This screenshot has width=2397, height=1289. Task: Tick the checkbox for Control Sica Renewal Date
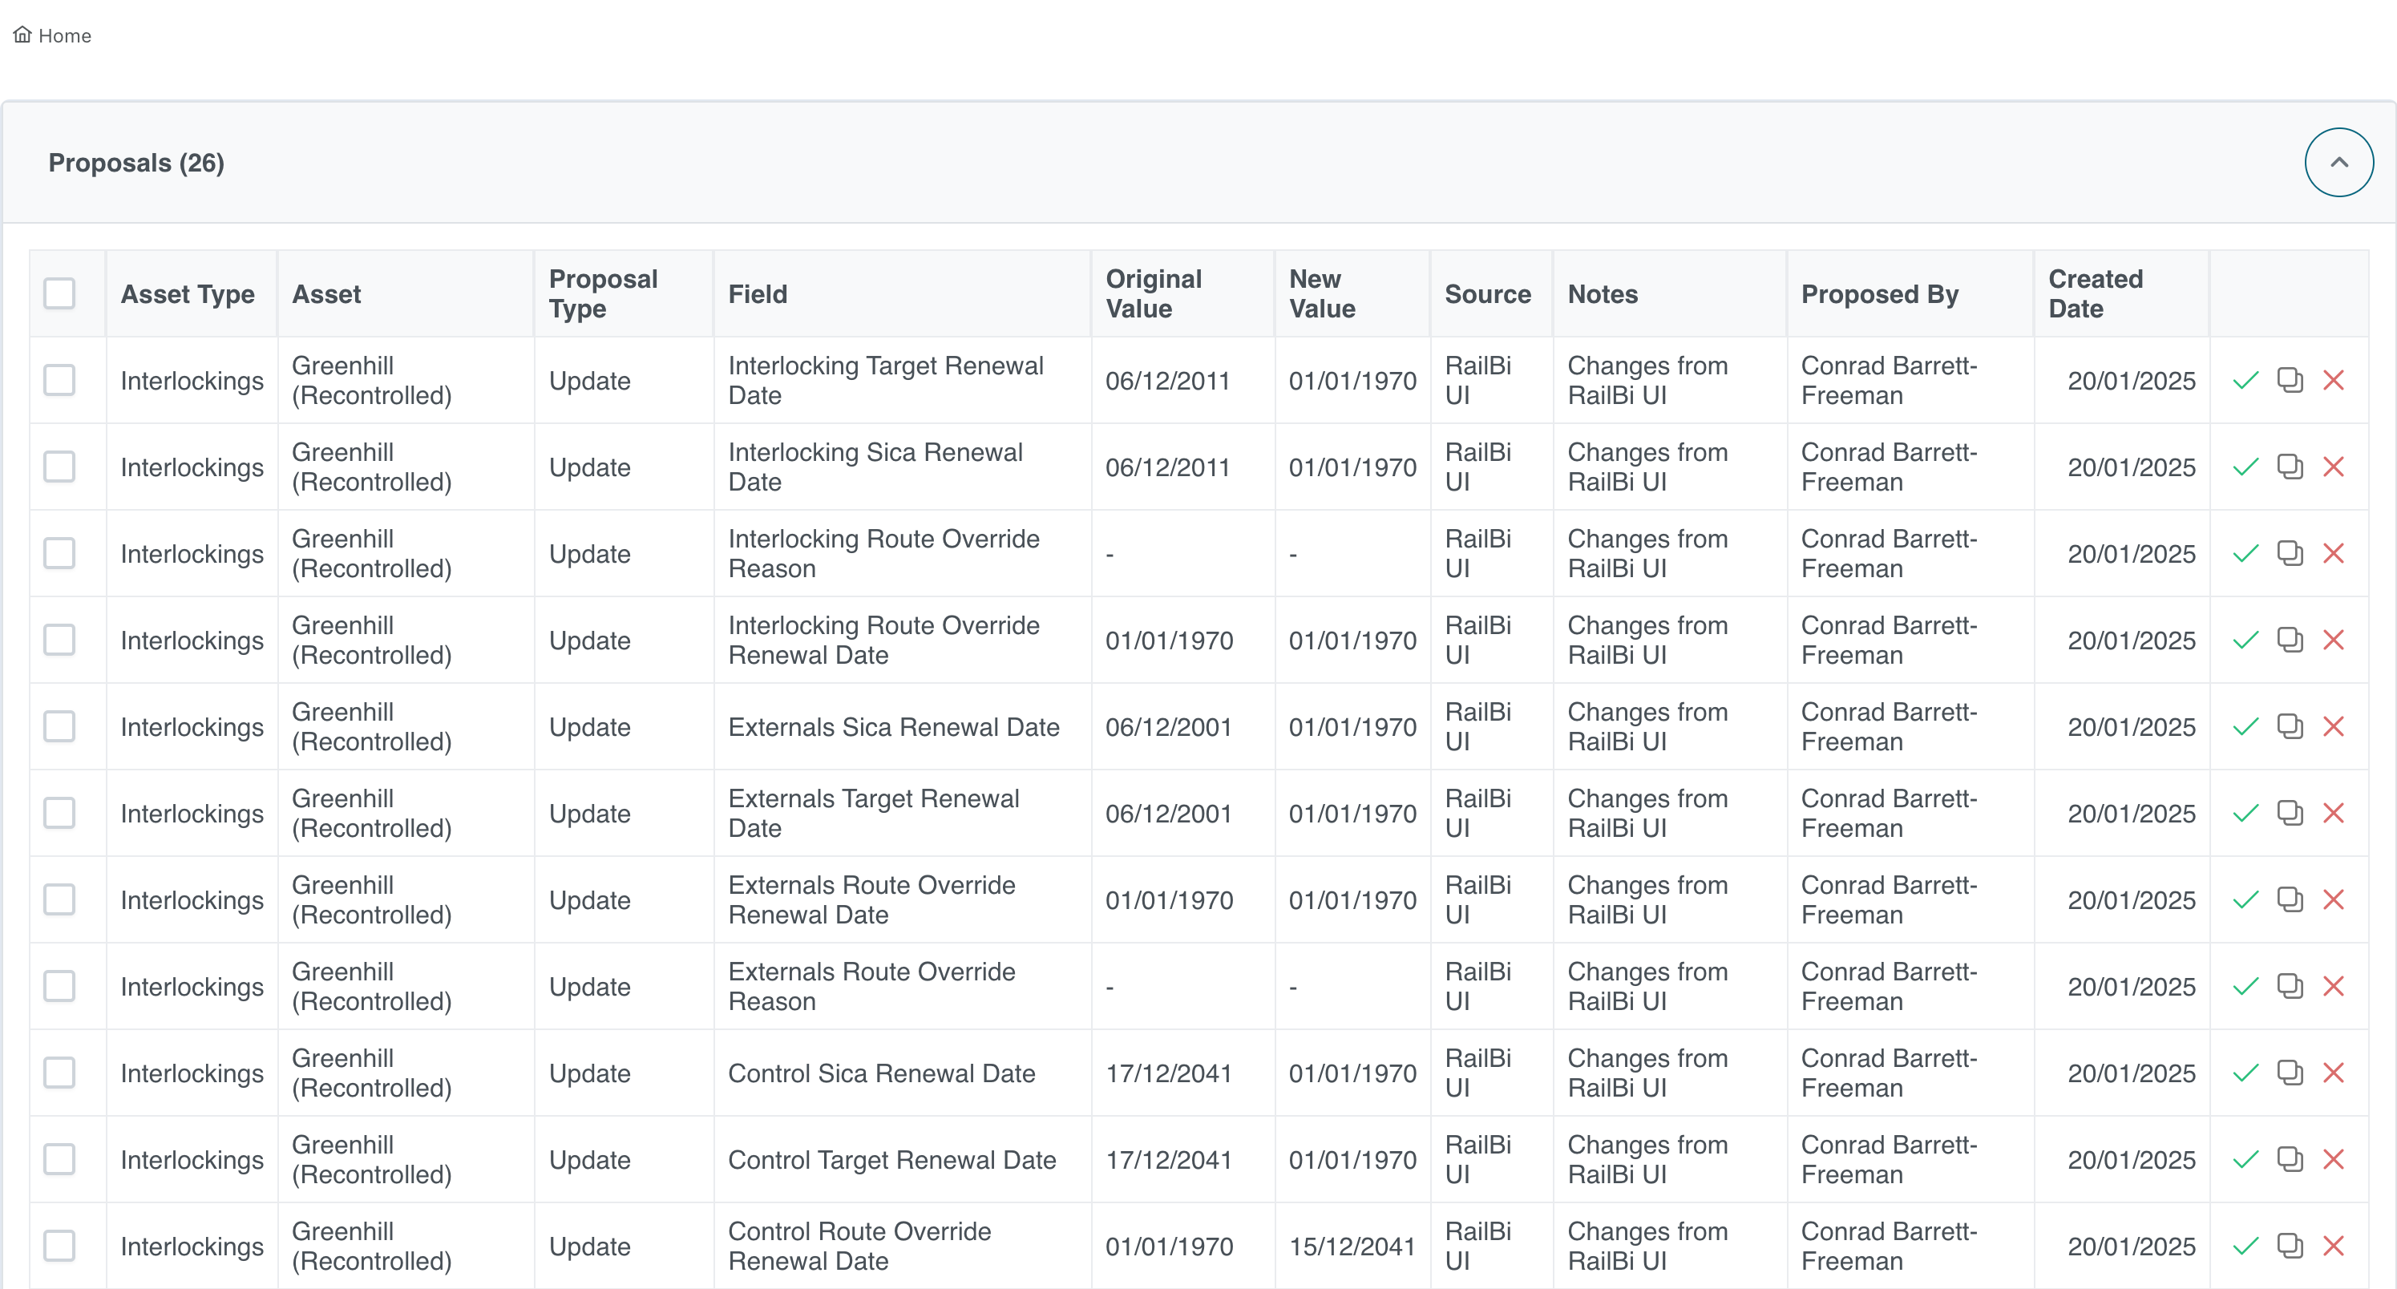[x=59, y=1073]
